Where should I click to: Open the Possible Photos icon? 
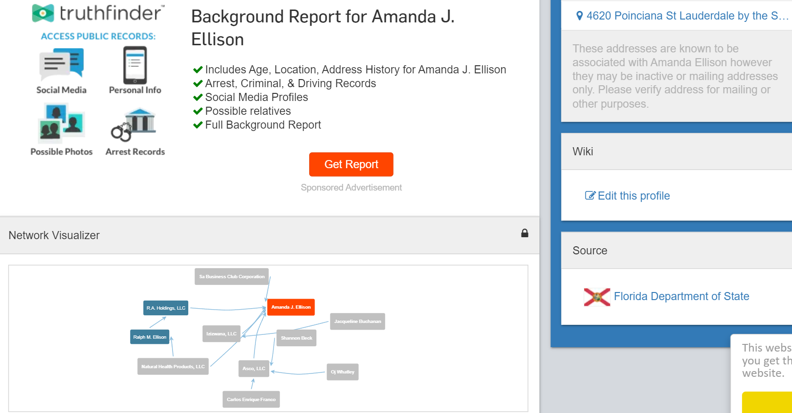coord(61,122)
